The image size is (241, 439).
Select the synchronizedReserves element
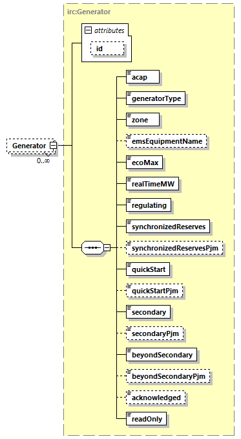pos(168,227)
